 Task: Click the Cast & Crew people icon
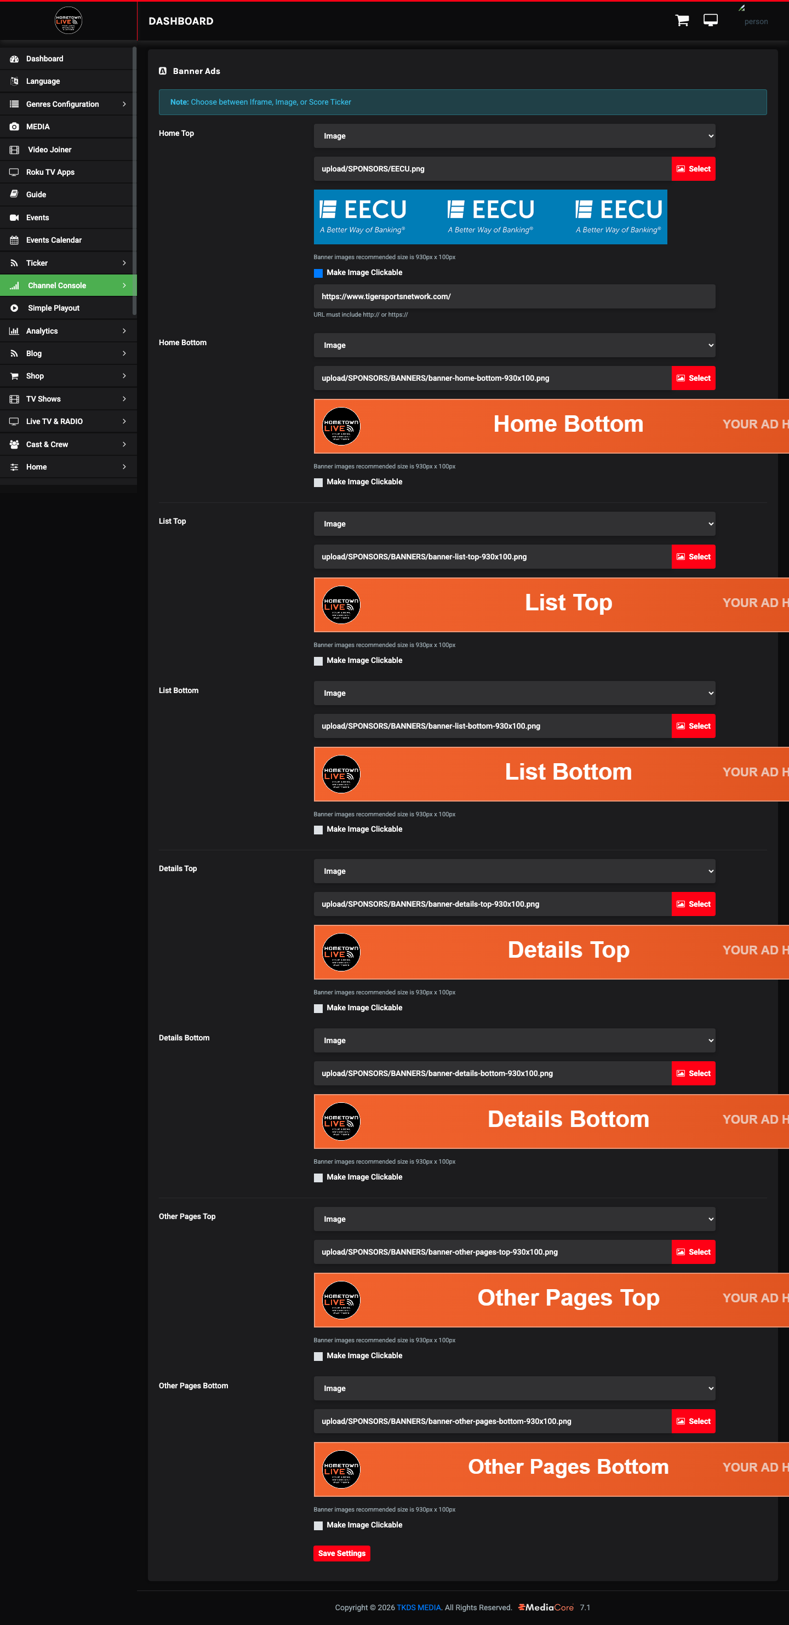point(14,444)
